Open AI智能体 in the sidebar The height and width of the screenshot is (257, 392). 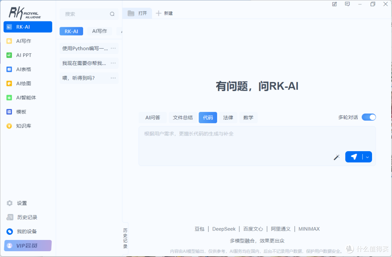pyautogui.click(x=28, y=98)
